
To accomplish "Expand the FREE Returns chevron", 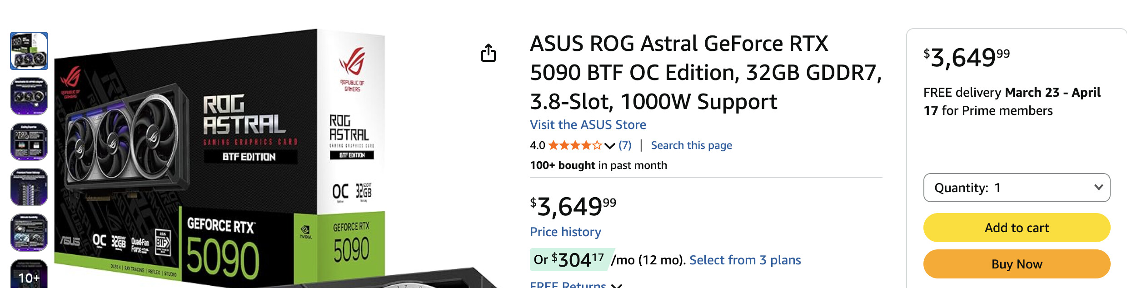I will 617,285.
